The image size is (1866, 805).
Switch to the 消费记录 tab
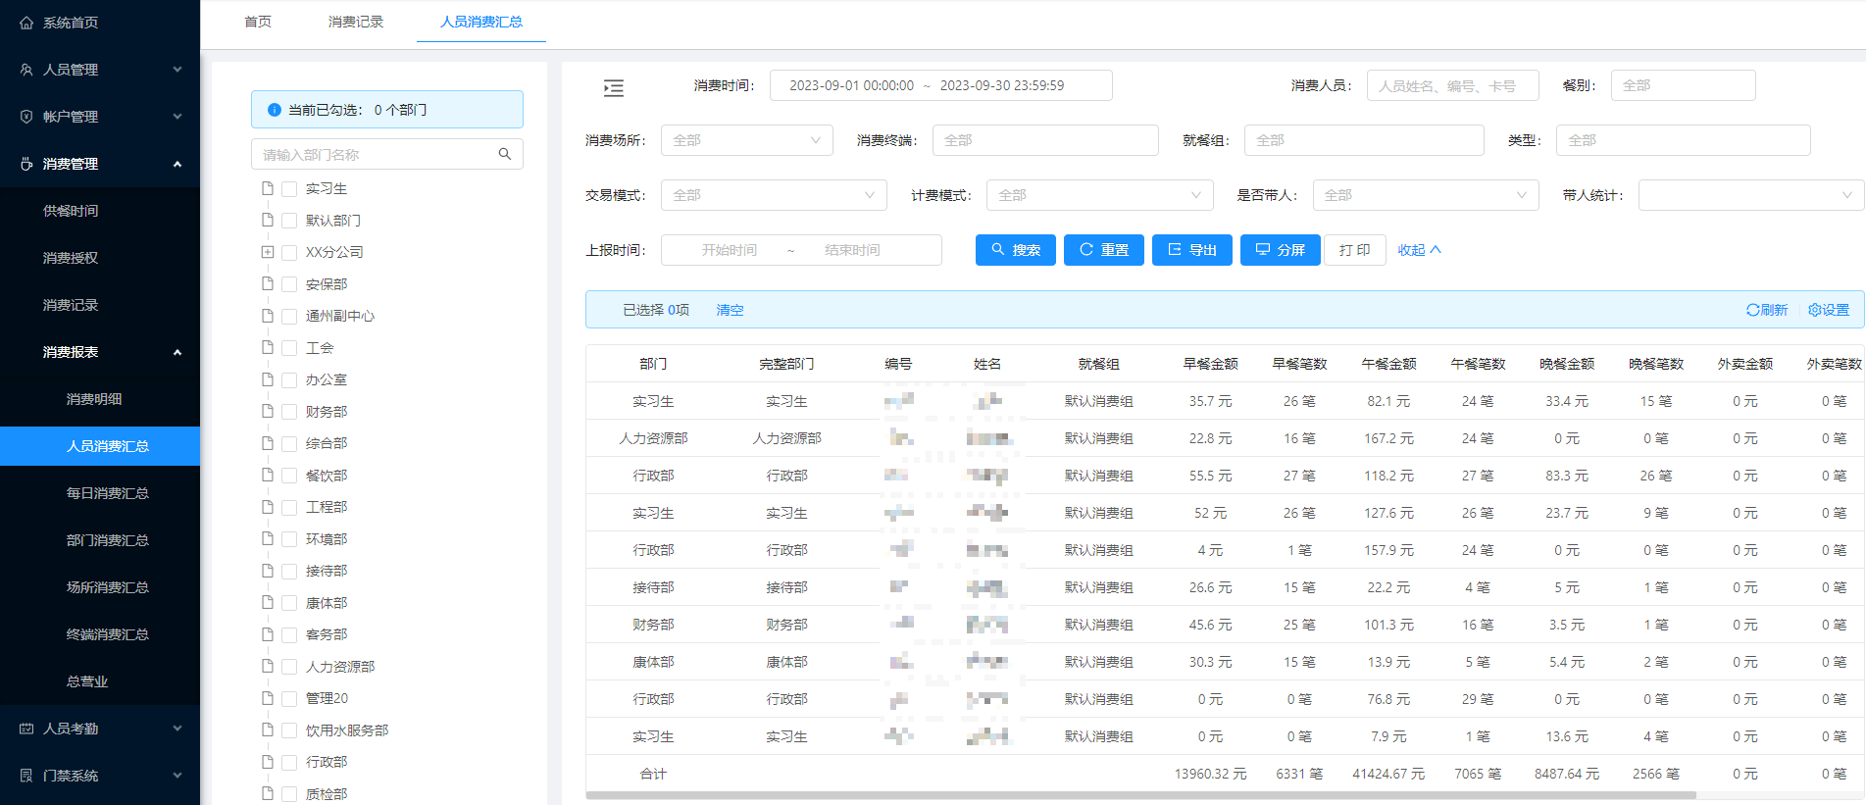coord(356,22)
